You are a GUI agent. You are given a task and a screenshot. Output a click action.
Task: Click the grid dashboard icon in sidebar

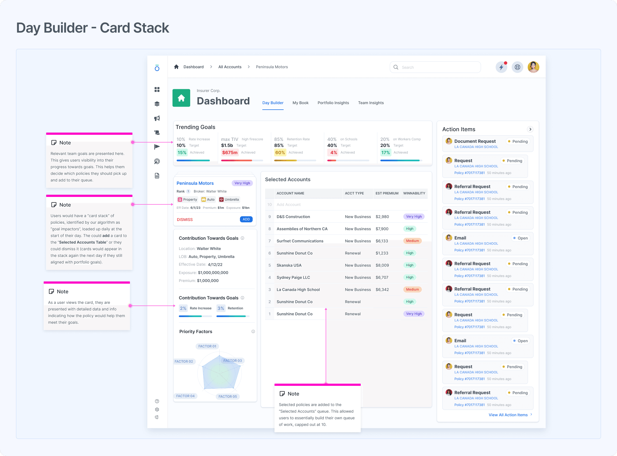coord(157,89)
